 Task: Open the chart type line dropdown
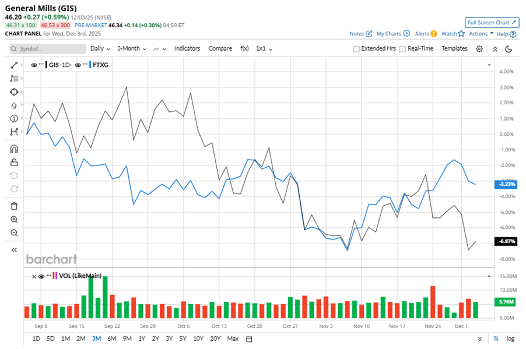[x=160, y=49]
